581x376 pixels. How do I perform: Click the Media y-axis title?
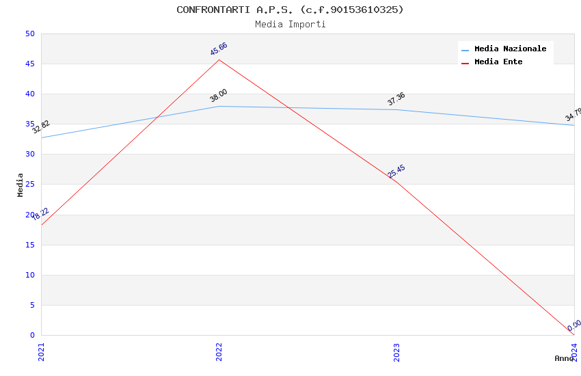tap(21, 185)
